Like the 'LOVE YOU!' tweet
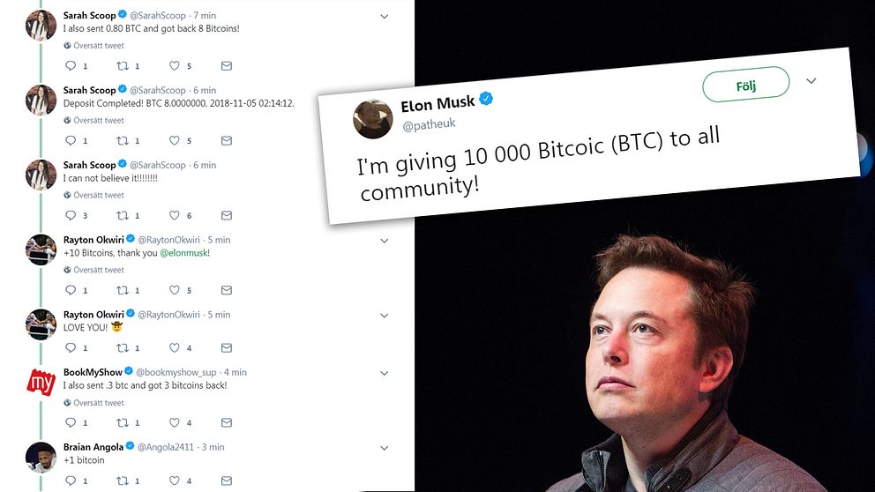875x492 pixels. (x=174, y=348)
